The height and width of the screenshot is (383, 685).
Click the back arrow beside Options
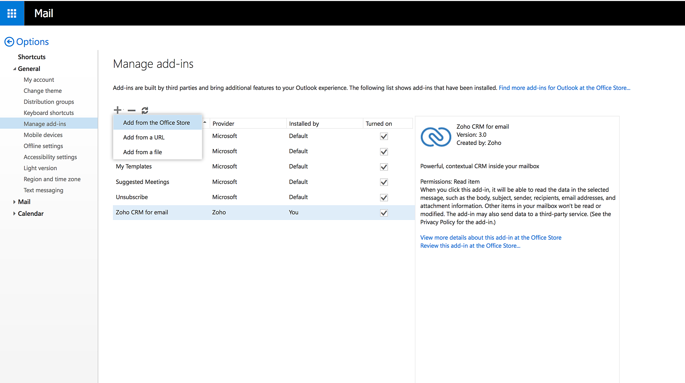pos(9,42)
